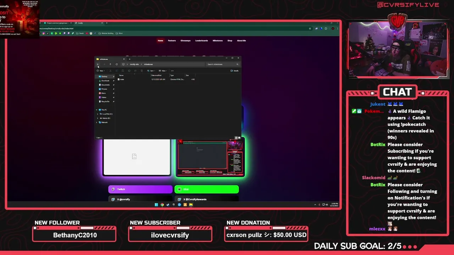
Task: Switch to the Project overview Chrome tab
Action: tap(56, 23)
